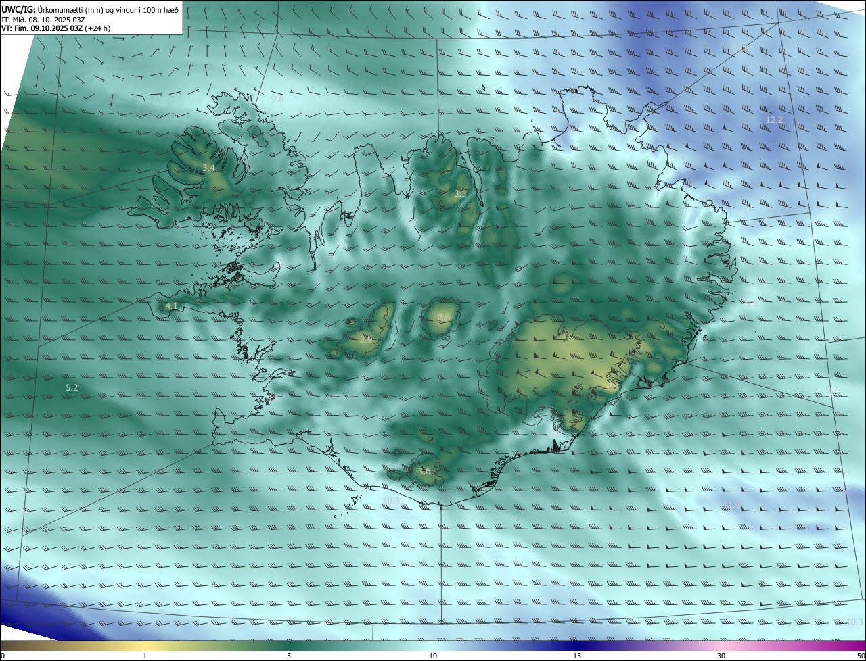Click the valid time line 'VT: Fim. 09.10.2025 03Z (+24 h)'
Screen dimensions: 866x661
55,28
